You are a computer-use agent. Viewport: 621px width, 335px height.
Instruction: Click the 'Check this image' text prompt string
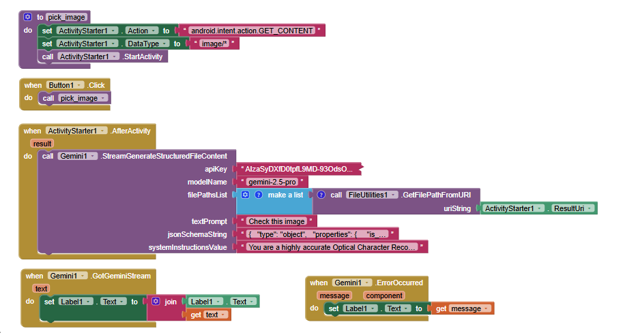pyautogui.click(x=276, y=221)
